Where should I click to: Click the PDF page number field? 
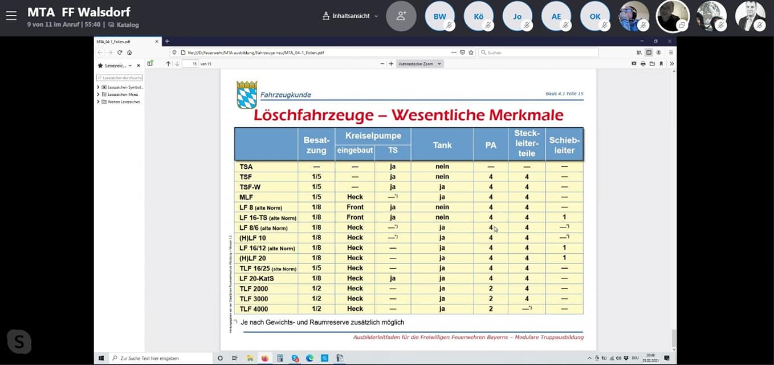pyautogui.click(x=190, y=64)
